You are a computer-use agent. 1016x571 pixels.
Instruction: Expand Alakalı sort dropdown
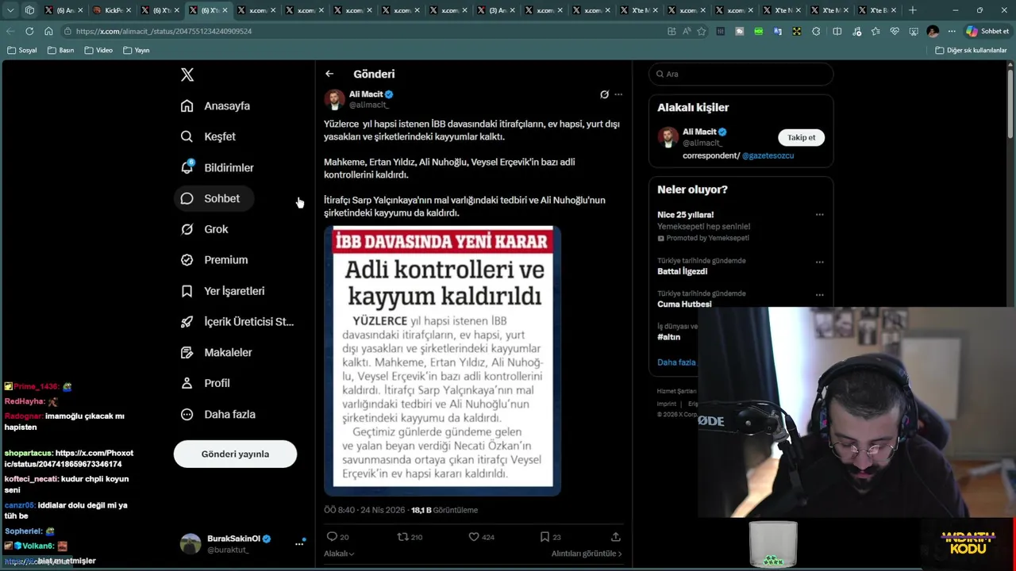(339, 554)
